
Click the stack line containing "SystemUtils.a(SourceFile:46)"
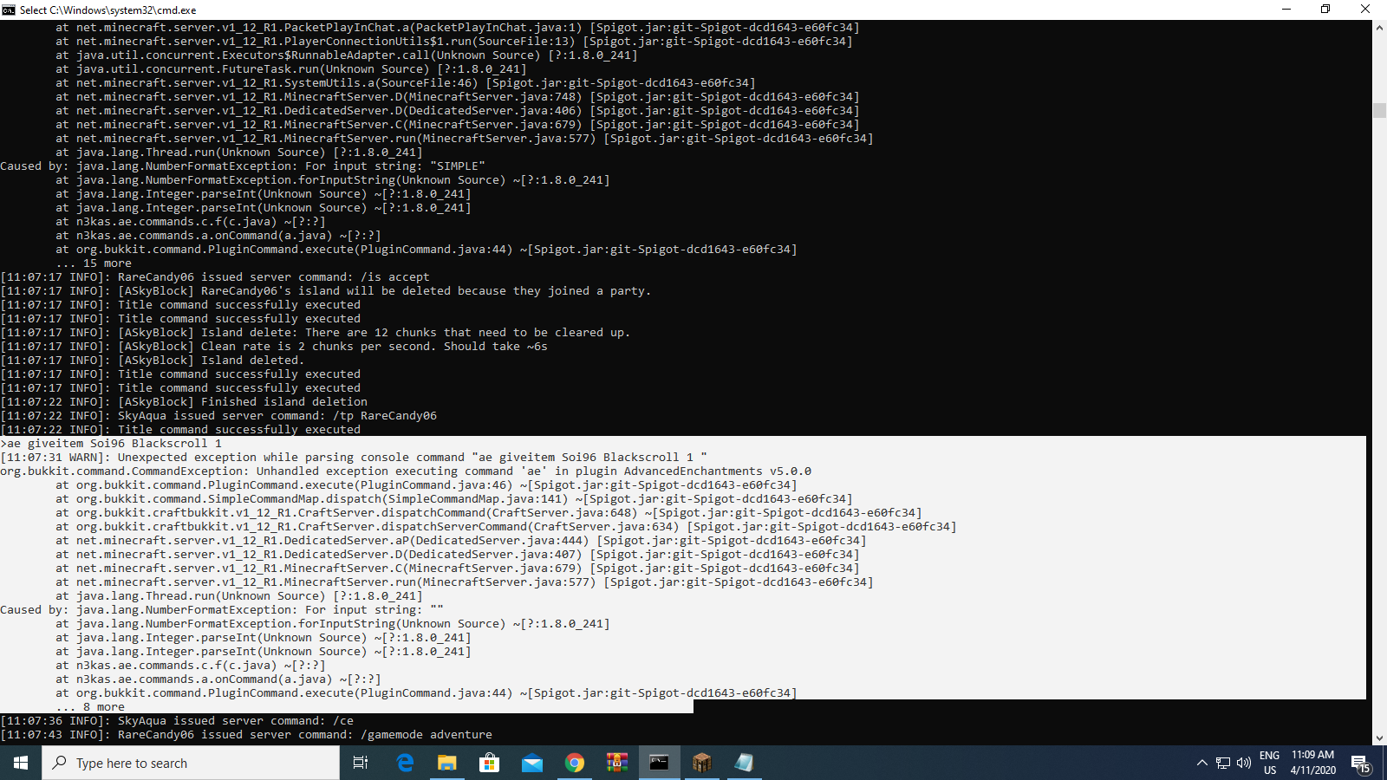point(406,83)
